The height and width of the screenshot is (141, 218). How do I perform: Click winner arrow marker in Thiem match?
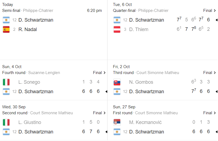[216, 20]
